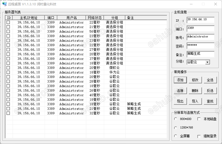Focus the IP input field
The height and width of the screenshot is (144, 222).
[201, 20]
